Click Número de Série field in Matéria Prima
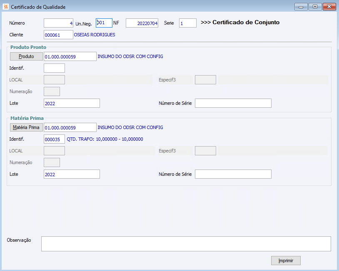 pyautogui.click(x=233, y=174)
